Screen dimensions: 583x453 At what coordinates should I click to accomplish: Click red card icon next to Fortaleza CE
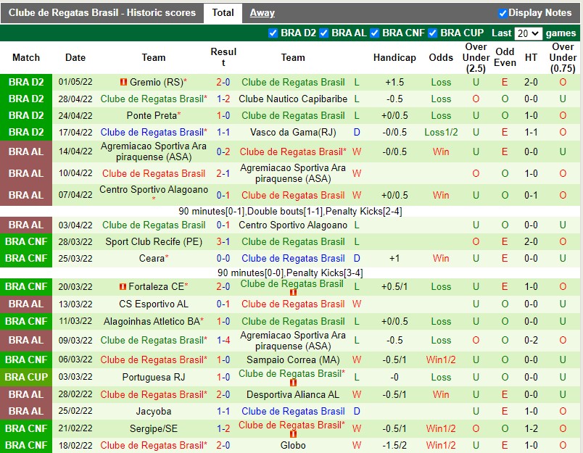(x=123, y=286)
